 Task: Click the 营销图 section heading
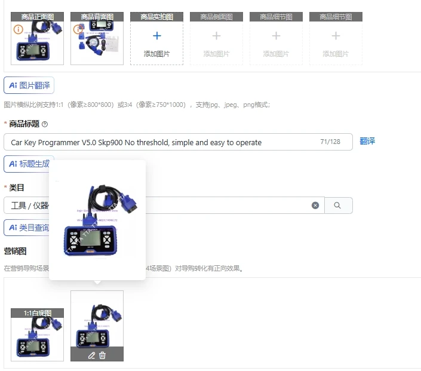[15, 251]
